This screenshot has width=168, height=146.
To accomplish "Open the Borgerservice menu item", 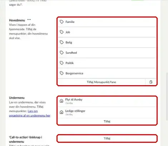I will [x=107, y=73].
